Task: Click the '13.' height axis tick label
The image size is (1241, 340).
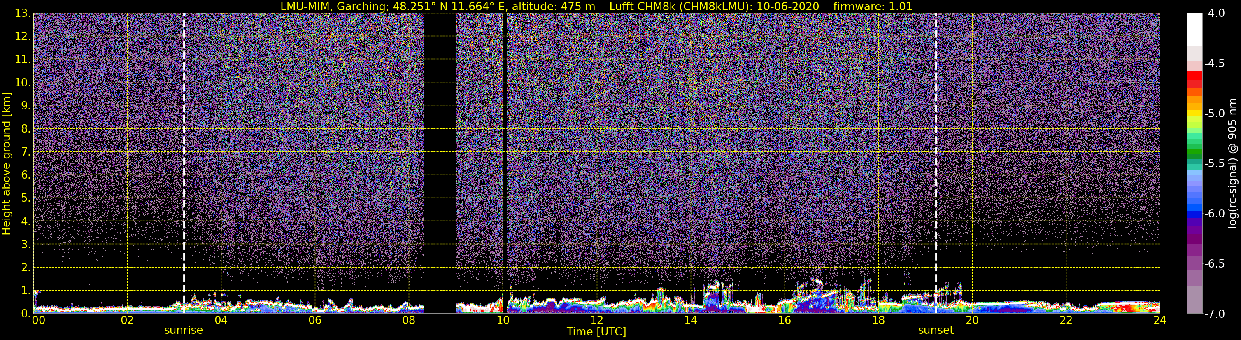Action: point(22,14)
